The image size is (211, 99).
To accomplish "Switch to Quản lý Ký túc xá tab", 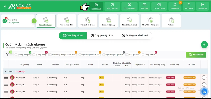I will coord(73,35).
